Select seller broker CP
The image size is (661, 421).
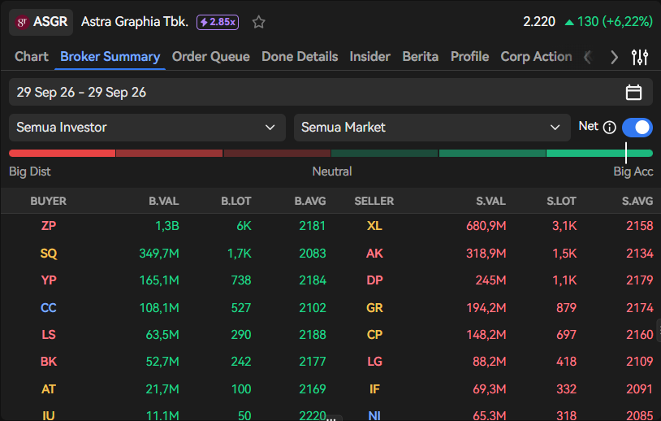(x=374, y=335)
